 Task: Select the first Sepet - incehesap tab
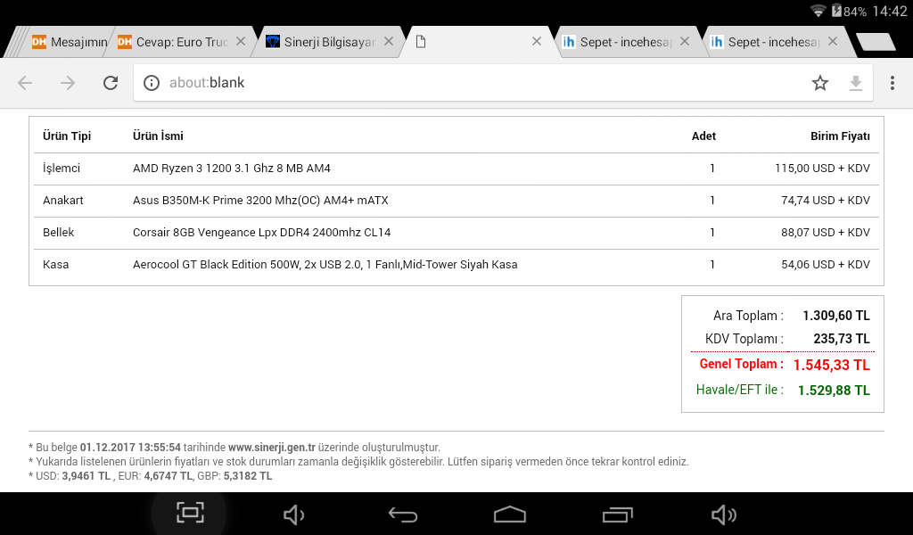pyautogui.click(x=619, y=42)
